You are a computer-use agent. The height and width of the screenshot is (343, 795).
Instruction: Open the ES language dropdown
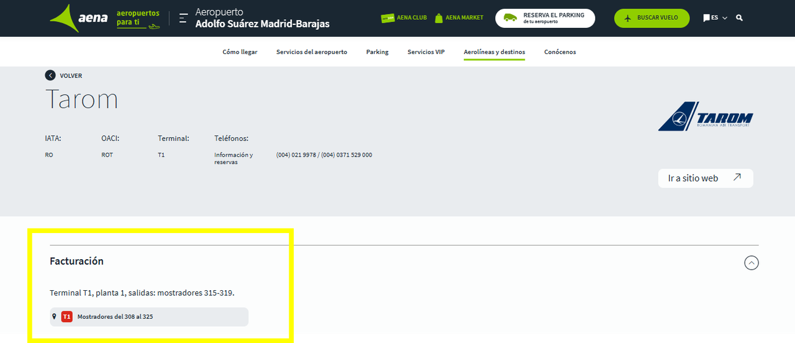(x=719, y=18)
